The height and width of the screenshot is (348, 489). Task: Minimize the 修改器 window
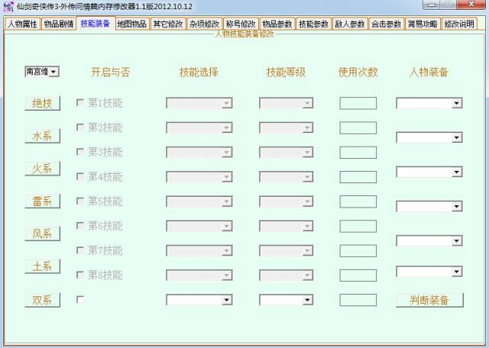(431, 5)
